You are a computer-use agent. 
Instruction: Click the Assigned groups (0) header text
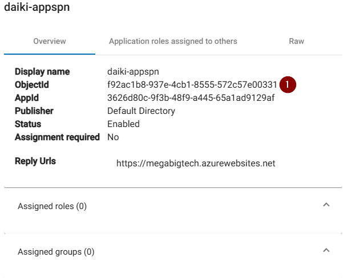(56, 252)
